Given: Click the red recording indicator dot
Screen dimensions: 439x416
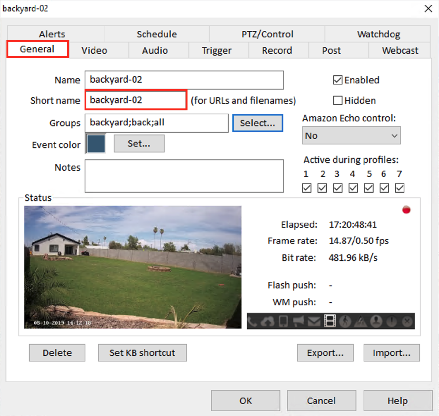Looking at the screenshot, I should [x=406, y=209].
